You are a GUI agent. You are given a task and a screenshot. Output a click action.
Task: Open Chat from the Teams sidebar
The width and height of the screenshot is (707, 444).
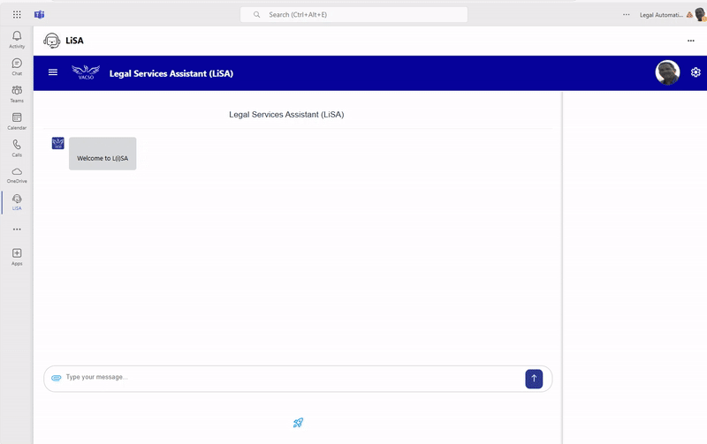pyautogui.click(x=17, y=66)
